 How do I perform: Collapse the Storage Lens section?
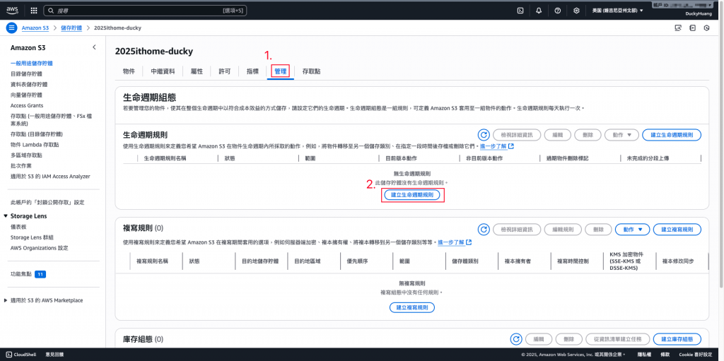pyautogui.click(x=6, y=216)
